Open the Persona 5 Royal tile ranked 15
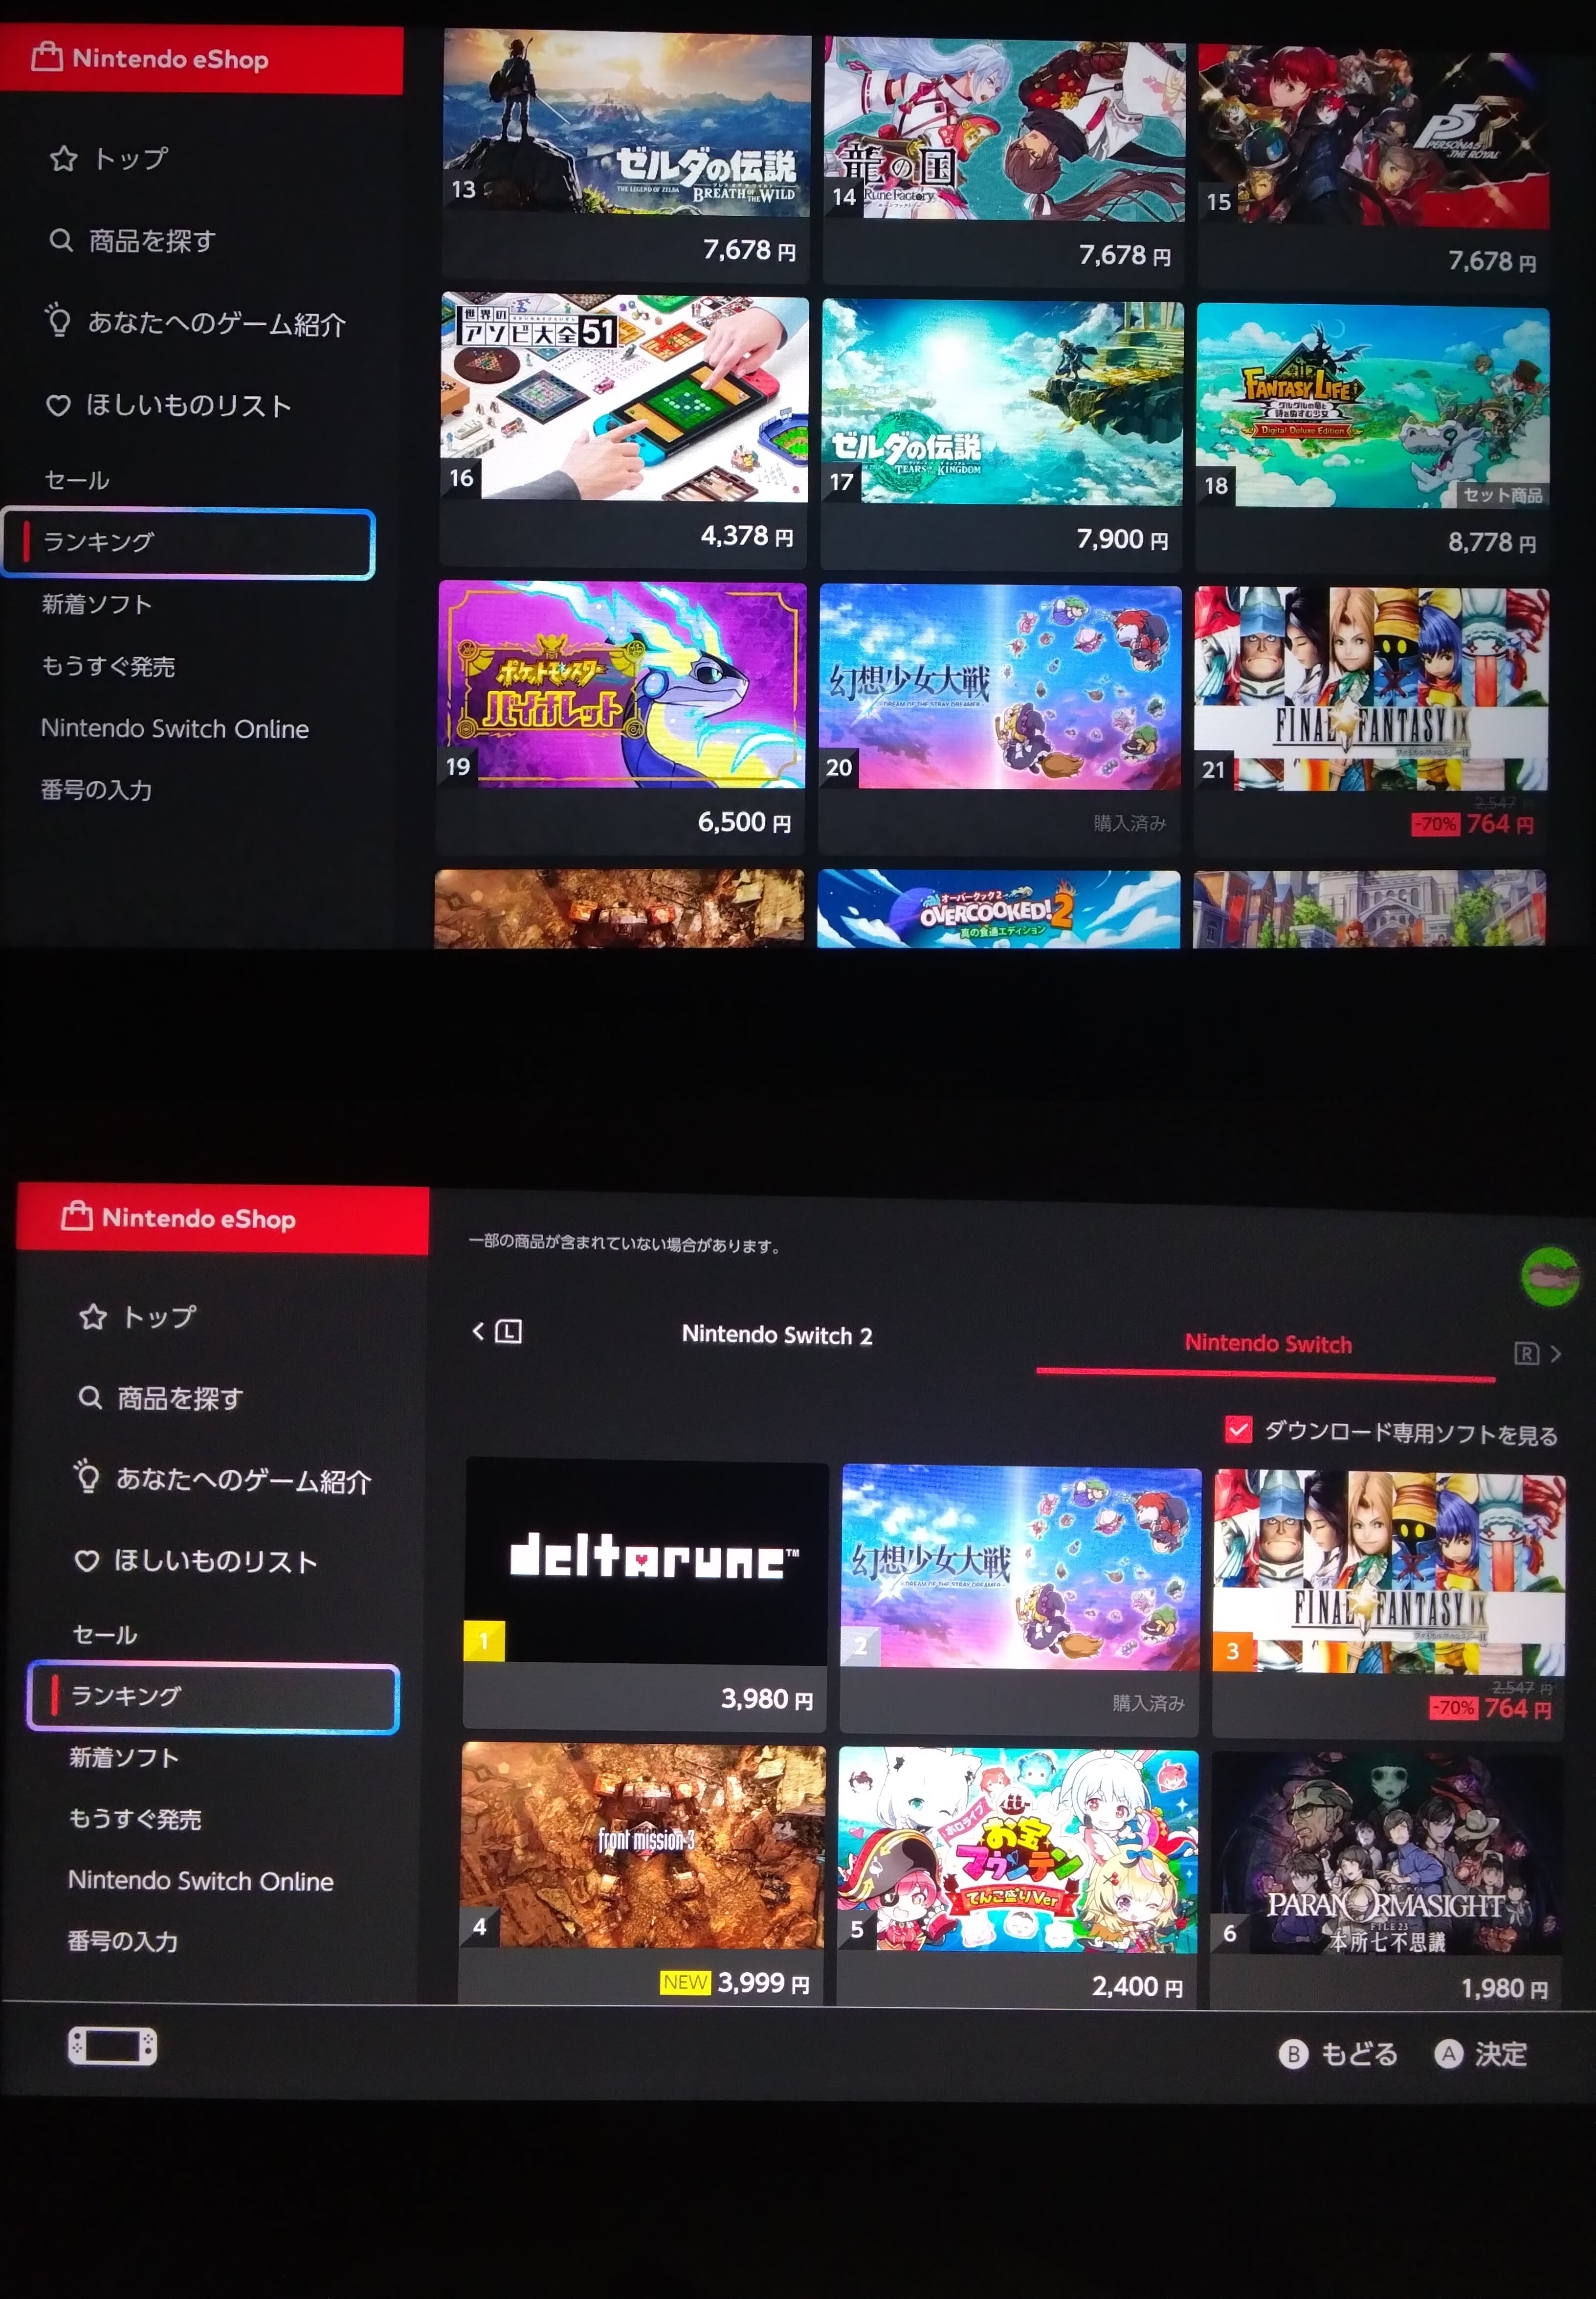1596x2299 pixels. (x=1373, y=167)
